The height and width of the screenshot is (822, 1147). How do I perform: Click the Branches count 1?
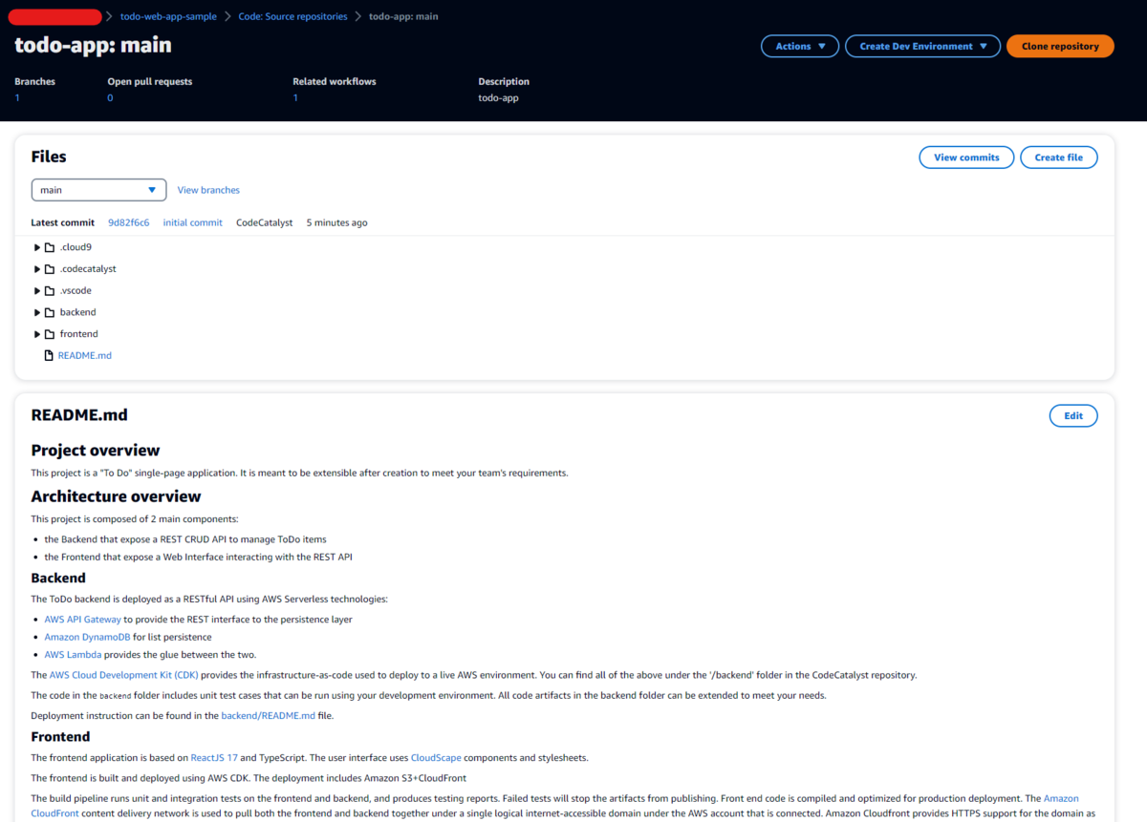pyautogui.click(x=17, y=97)
